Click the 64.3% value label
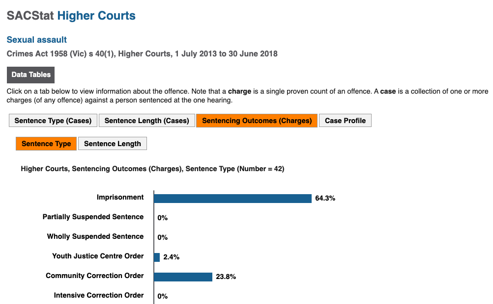The image size is (493, 304). [325, 198]
